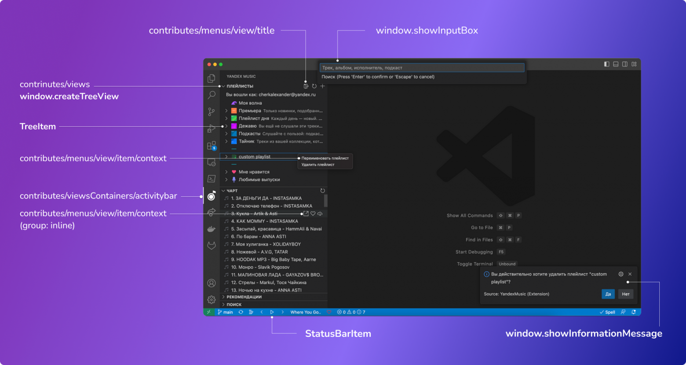Open Кукла track in browser icon

coord(306,214)
